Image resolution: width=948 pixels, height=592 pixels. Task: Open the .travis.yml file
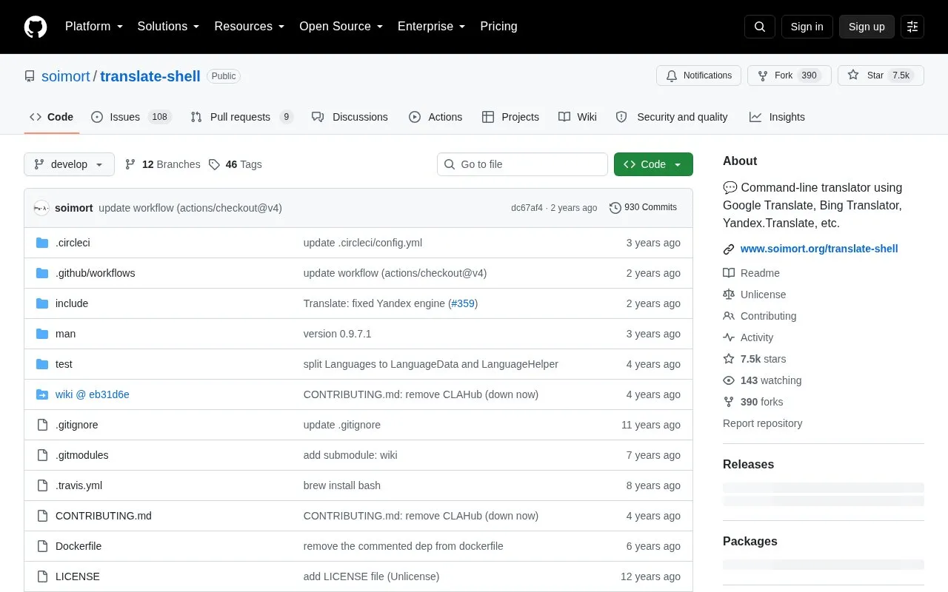tap(79, 485)
